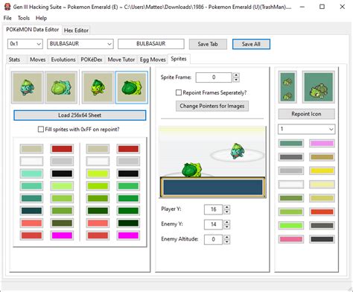
Task: Increase Player Y value
Action: tap(226, 207)
